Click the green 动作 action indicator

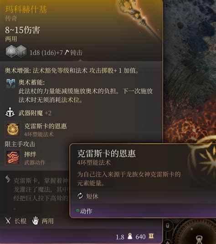pos(77,211)
